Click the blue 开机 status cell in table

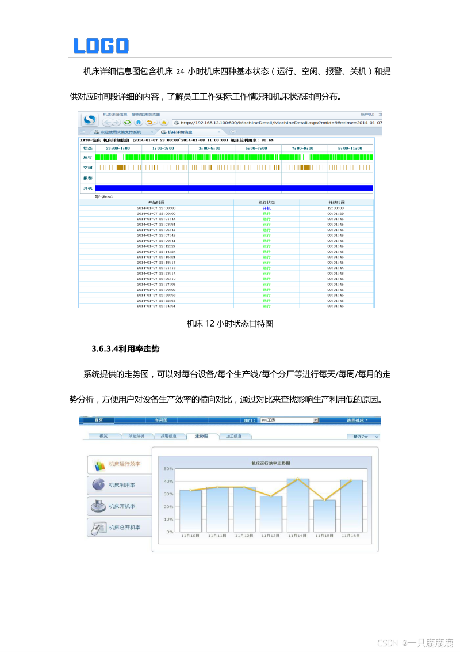point(267,209)
